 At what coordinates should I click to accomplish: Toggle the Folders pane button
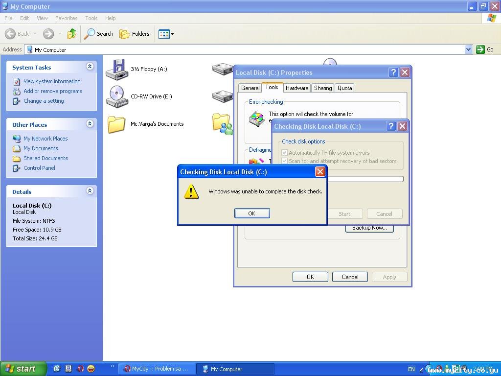pyautogui.click(x=134, y=34)
